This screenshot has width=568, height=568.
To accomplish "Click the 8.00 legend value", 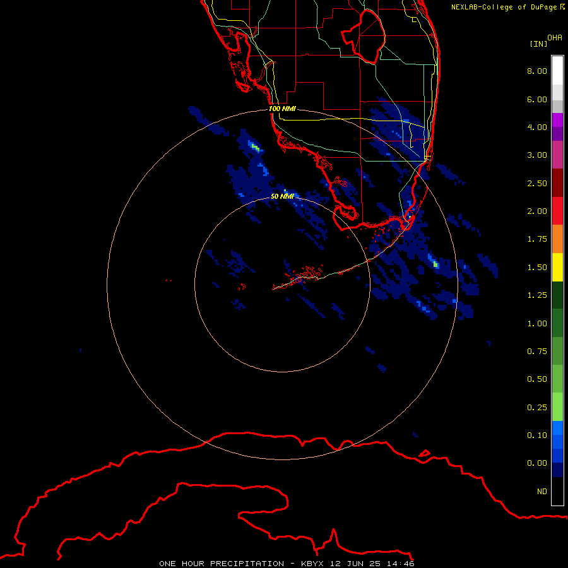I will [537, 71].
